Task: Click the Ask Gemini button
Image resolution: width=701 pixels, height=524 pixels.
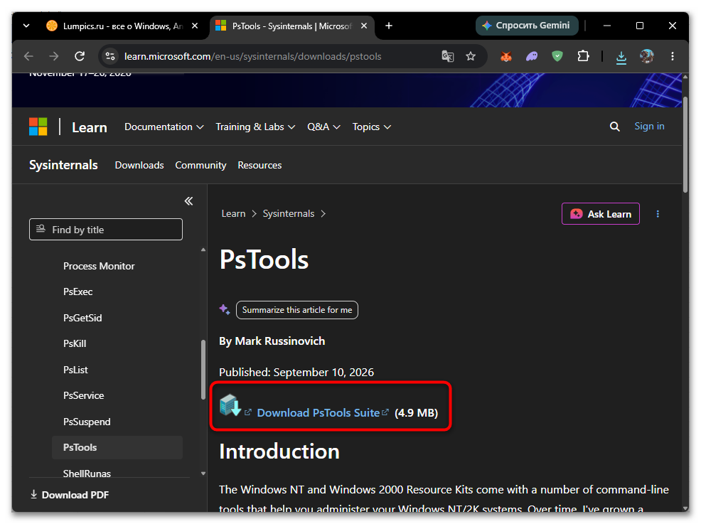Action: (527, 26)
